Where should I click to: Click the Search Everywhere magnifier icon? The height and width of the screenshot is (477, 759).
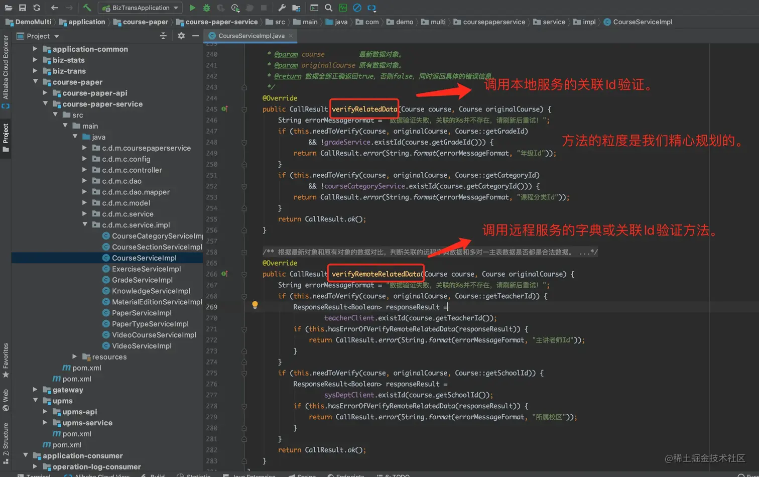(328, 8)
